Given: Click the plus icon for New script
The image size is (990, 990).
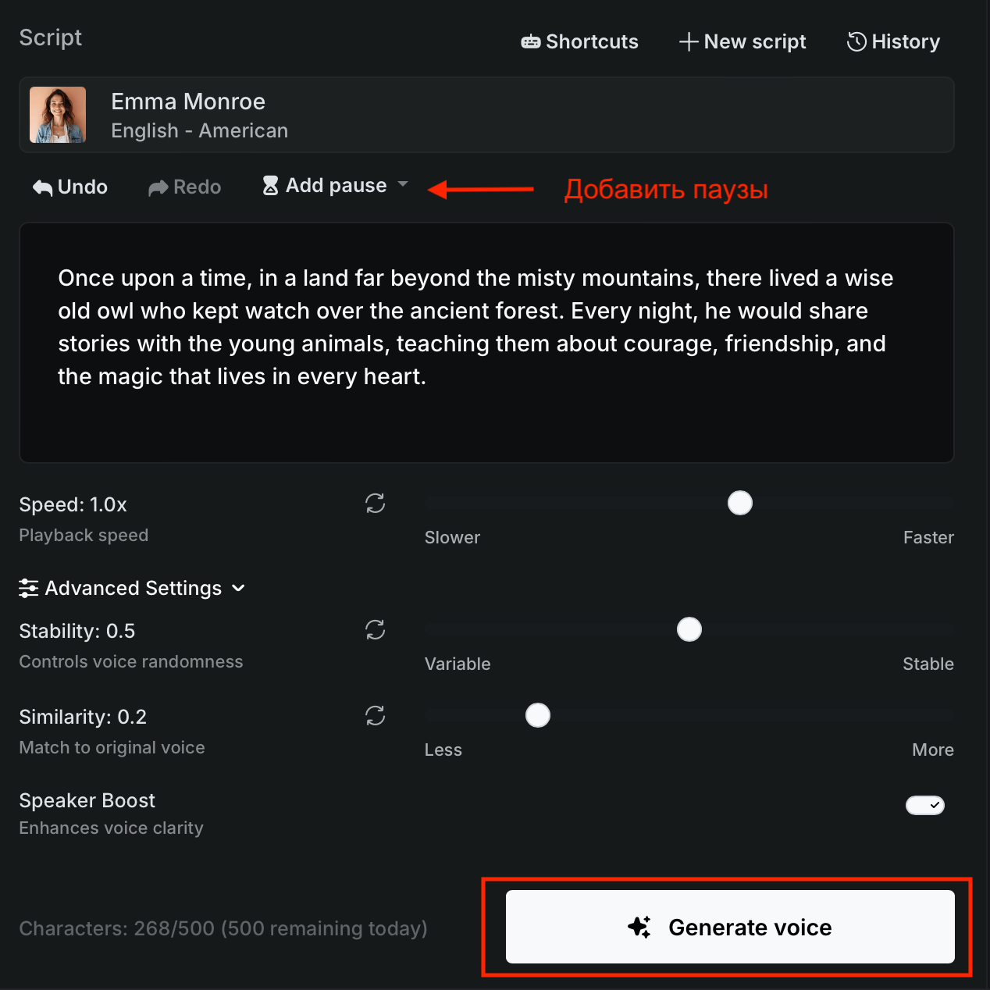Looking at the screenshot, I should pyautogui.click(x=689, y=42).
